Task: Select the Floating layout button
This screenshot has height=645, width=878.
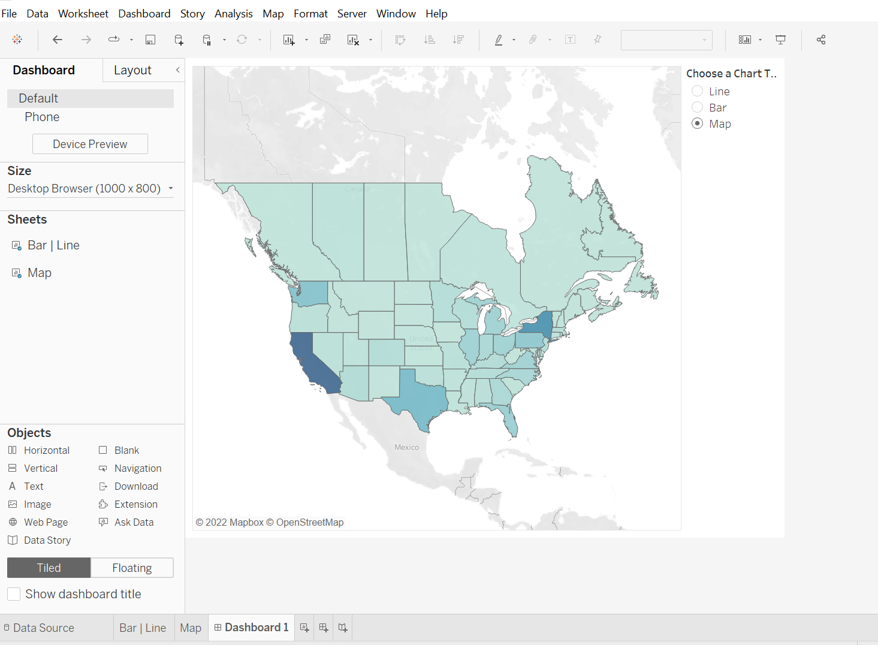Action: coord(132,568)
